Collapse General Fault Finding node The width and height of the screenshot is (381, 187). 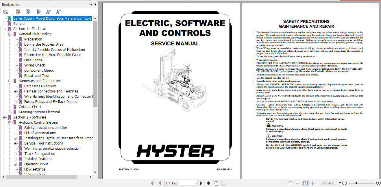click(x=10, y=34)
